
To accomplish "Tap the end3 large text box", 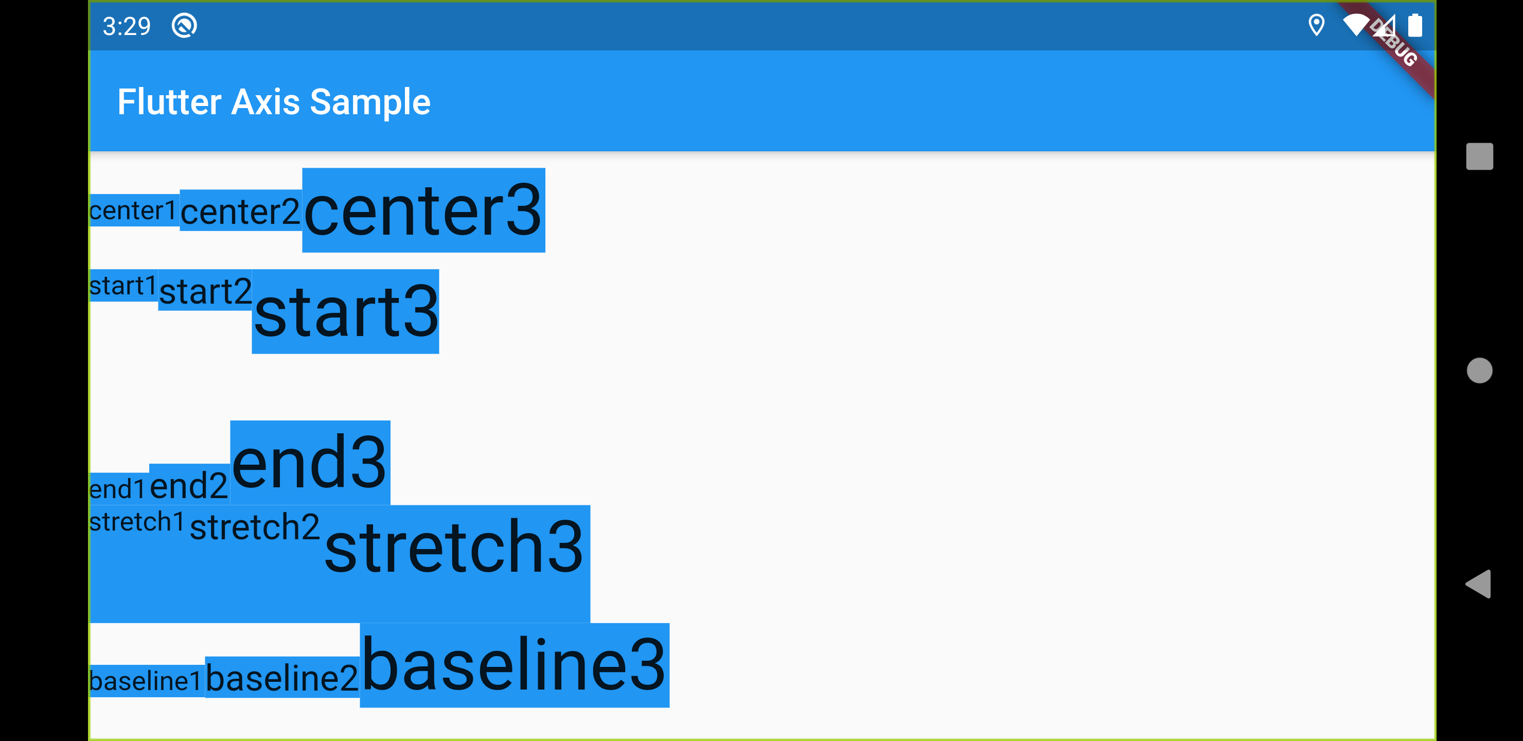I will coord(310,463).
